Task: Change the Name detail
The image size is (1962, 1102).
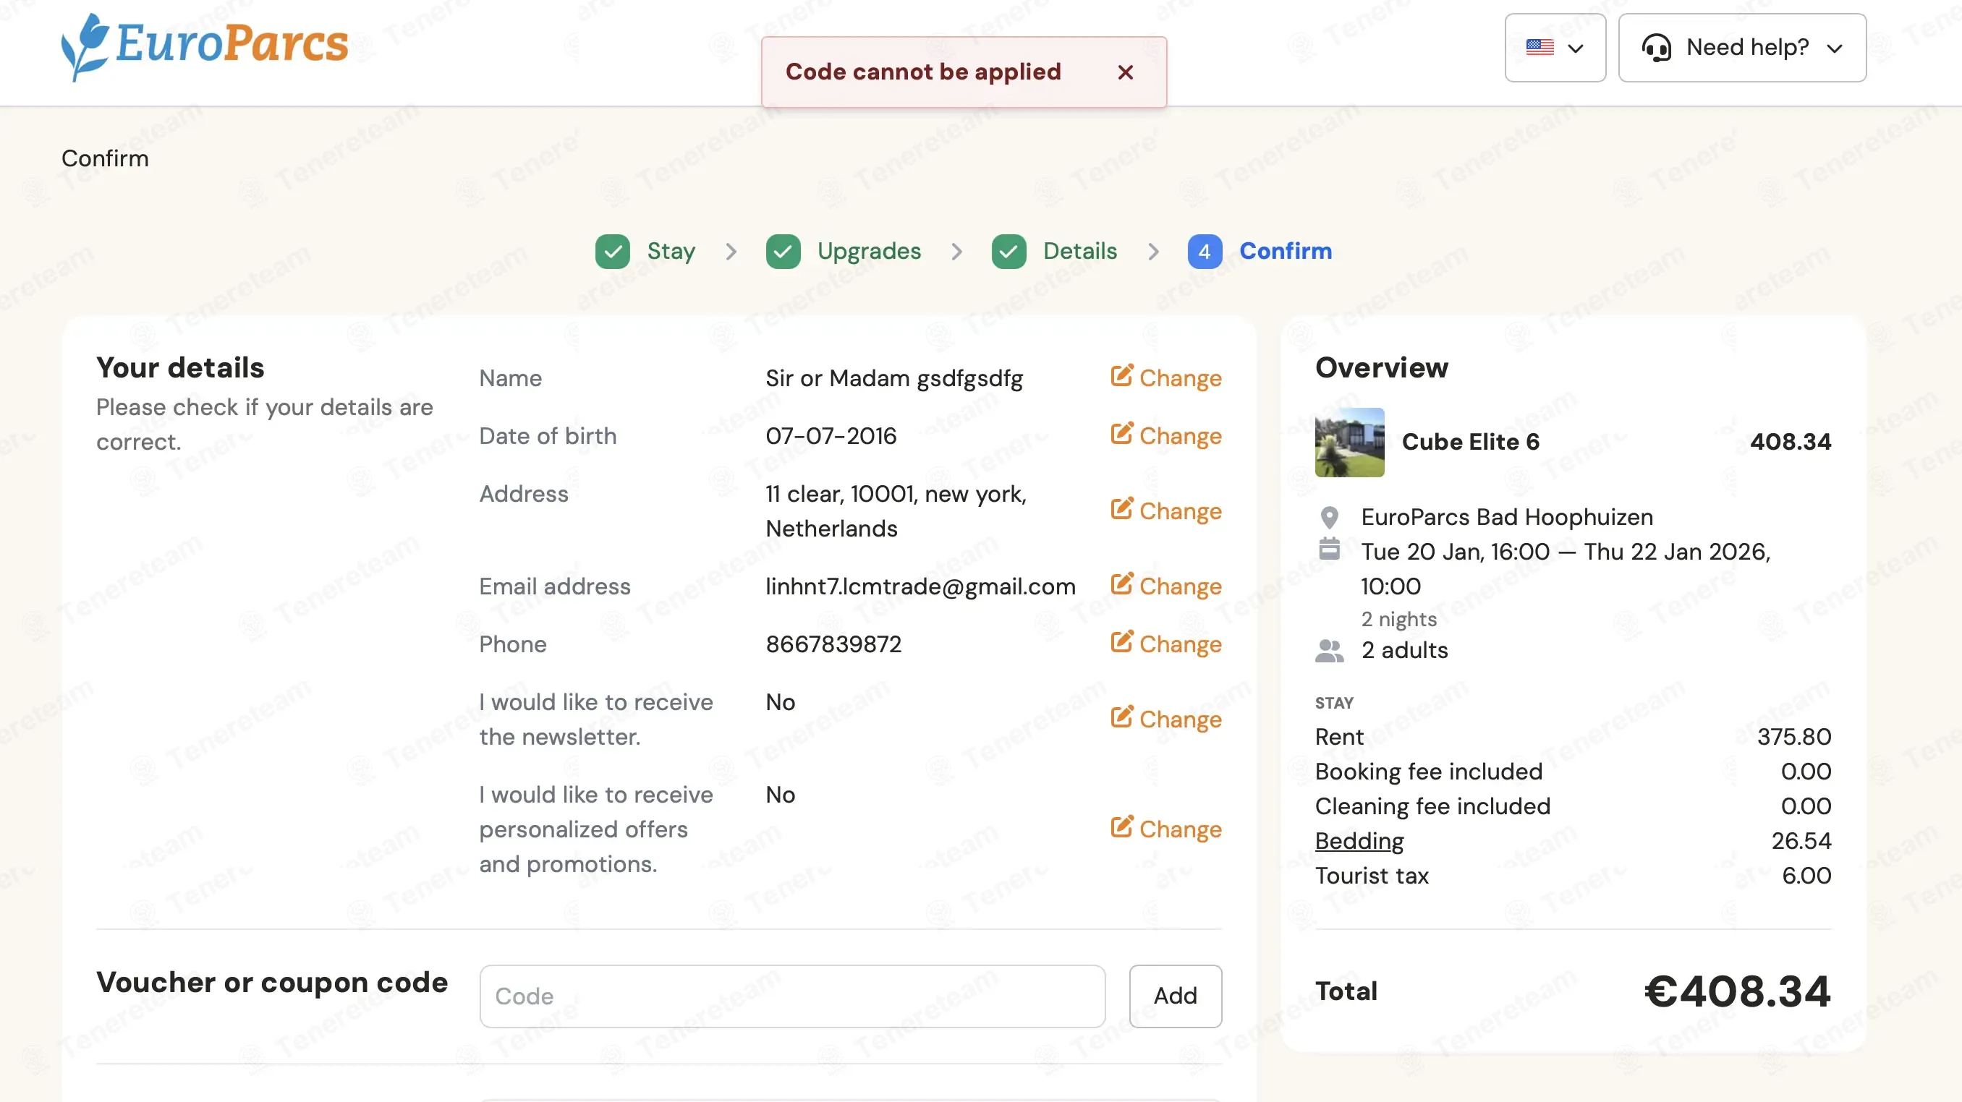Action: [x=1166, y=377]
